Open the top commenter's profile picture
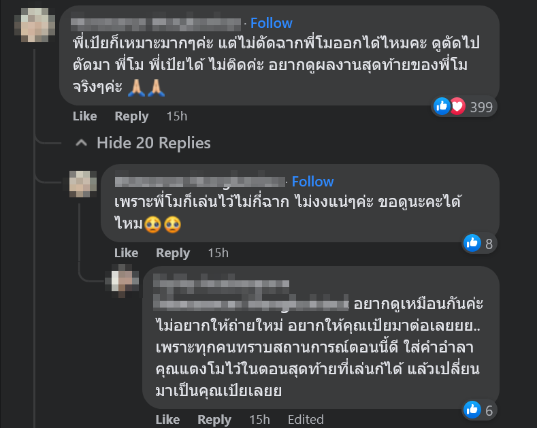This screenshot has width=537, height=428. tap(35, 25)
